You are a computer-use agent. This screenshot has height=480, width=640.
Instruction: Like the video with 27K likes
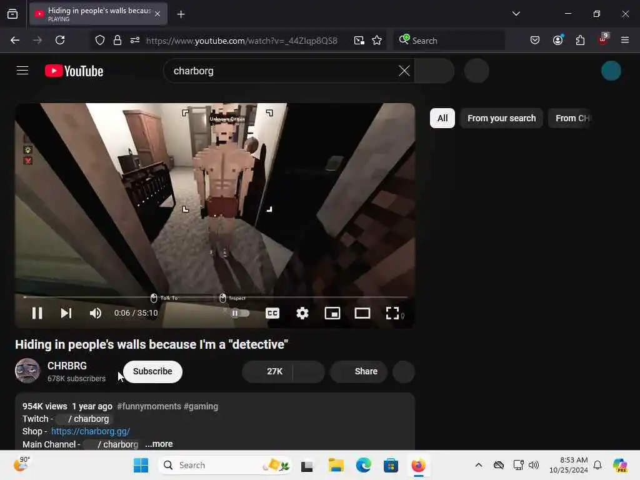(x=267, y=371)
